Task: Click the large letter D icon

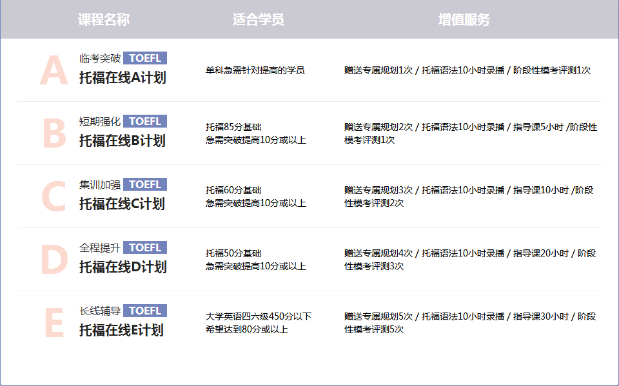Action: [54, 260]
